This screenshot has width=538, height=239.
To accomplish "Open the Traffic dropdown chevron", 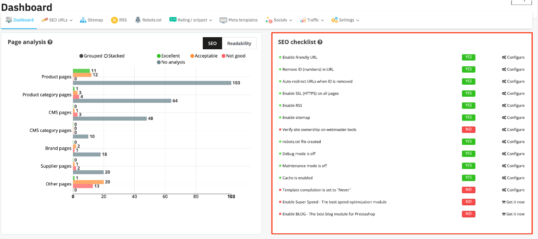I will pyautogui.click(x=323, y=20).
